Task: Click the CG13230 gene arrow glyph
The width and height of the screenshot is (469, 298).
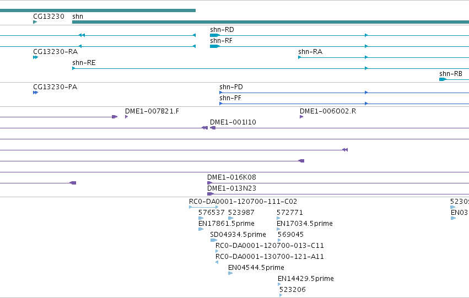Action: [x=35, y=22]
